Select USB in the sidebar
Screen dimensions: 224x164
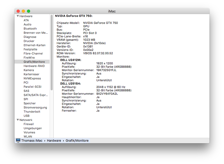pos(26,115)
